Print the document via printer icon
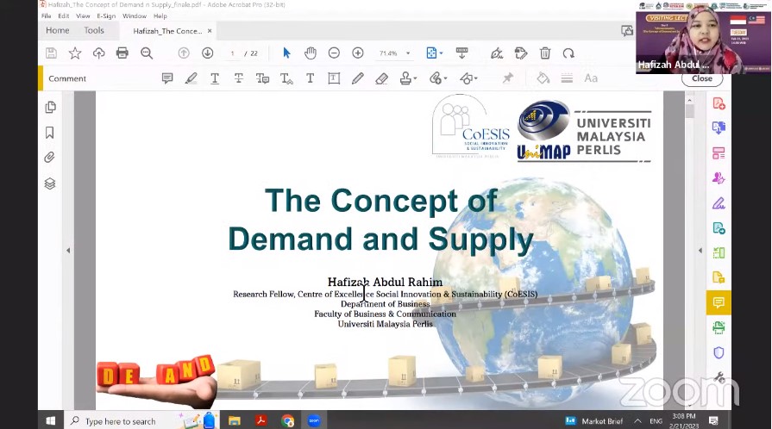The height and width of the screenshot is (429, 772). click(x=122, y=53)
